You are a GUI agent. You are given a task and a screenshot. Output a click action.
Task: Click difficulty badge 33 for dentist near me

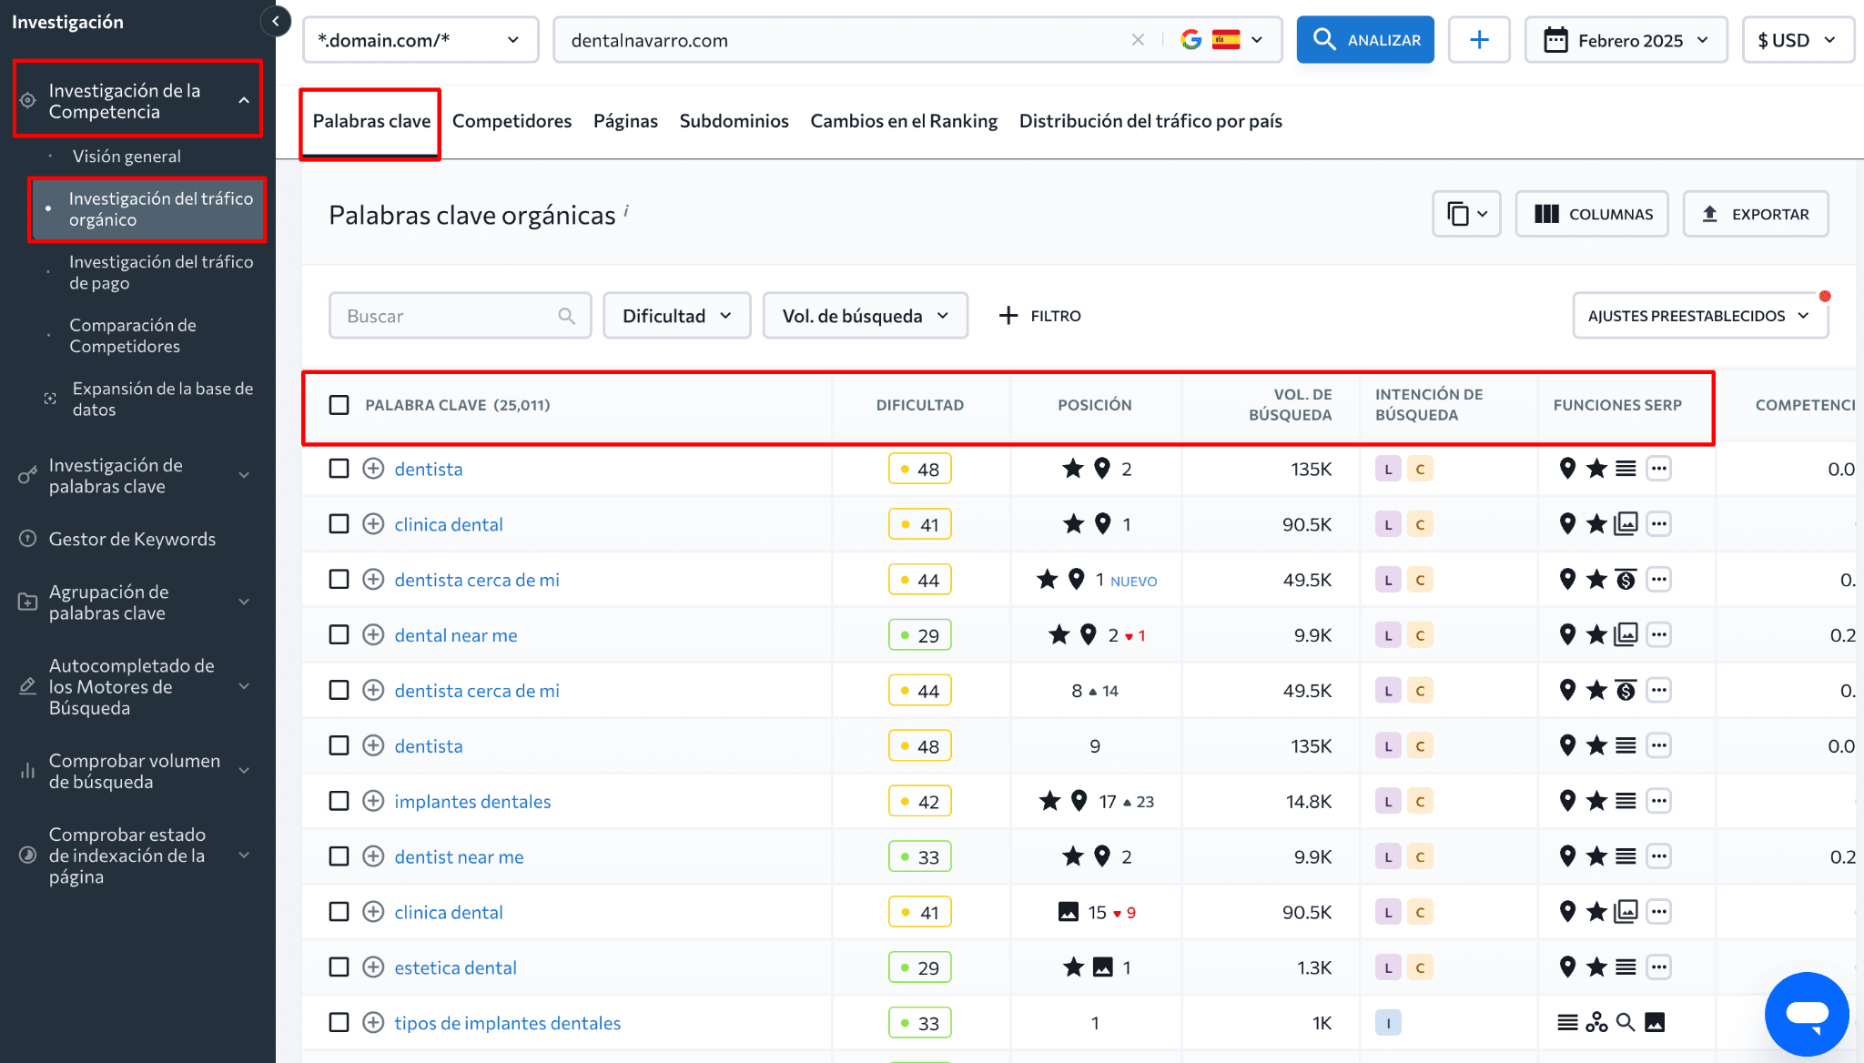click(919, 856)
